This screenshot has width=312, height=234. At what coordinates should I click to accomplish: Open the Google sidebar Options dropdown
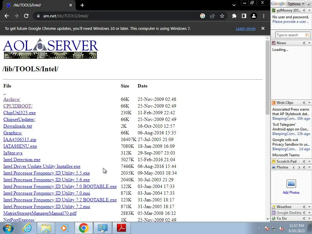pyautogui.click(x=296, y=4)
